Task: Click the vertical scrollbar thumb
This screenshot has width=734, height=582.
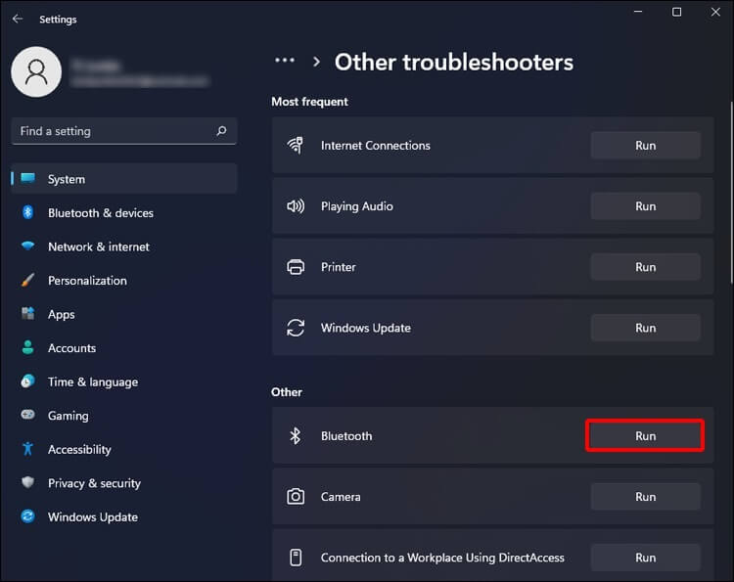Action: 731,193
